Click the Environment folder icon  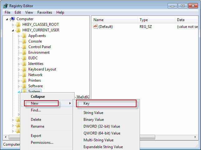click(x=24, y=52)
